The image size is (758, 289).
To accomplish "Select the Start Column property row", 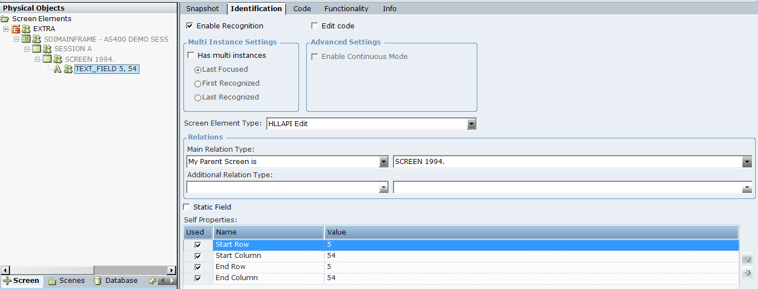I will [x=238, y=256].
